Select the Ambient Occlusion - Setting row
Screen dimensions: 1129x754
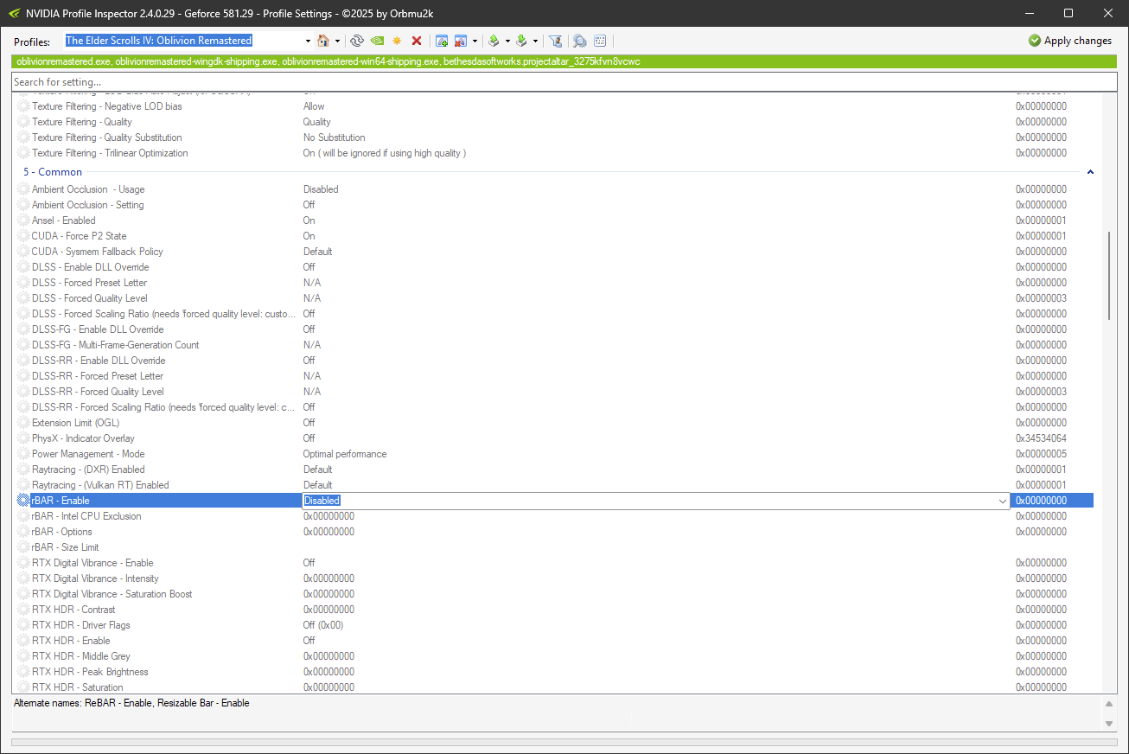coord(555,205)
